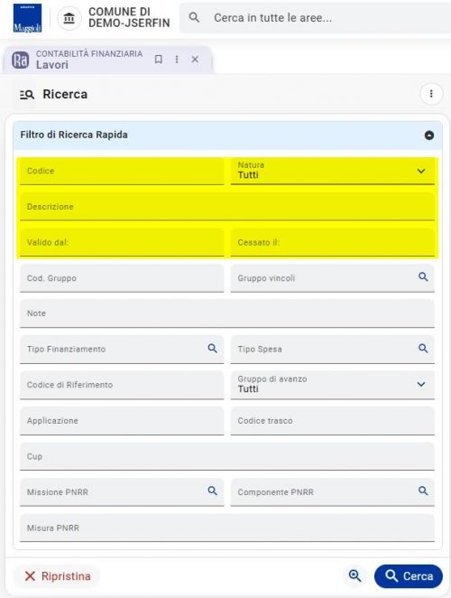Click the Componente PNRR lookup magnifier

point(423,491)
